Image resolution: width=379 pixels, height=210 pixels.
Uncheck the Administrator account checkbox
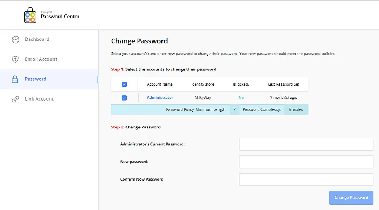(x=124, y=98)
